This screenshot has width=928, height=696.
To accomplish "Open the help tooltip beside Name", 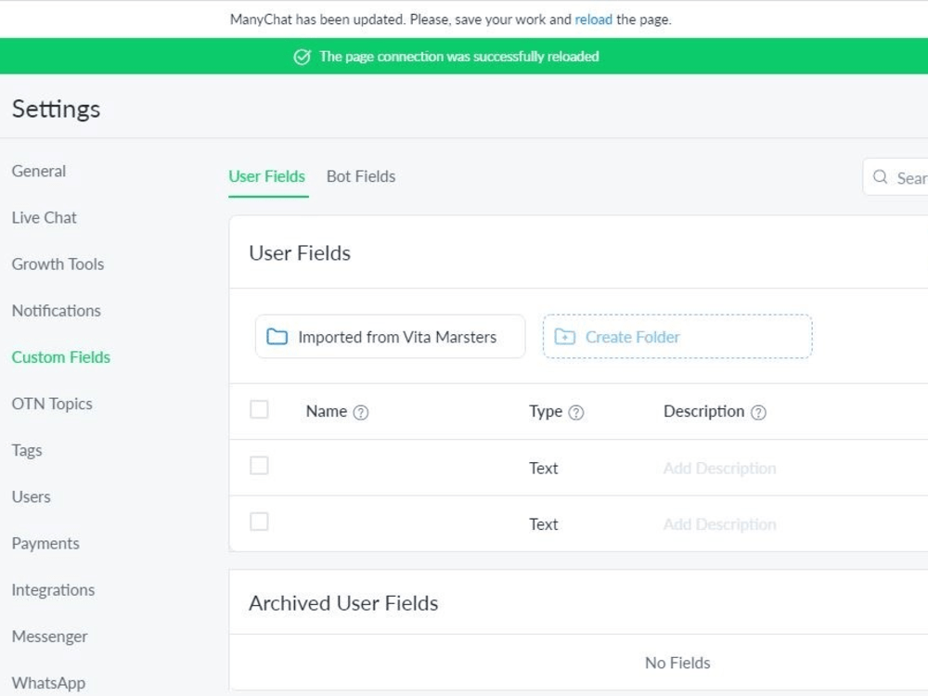I will pos(359,411).
